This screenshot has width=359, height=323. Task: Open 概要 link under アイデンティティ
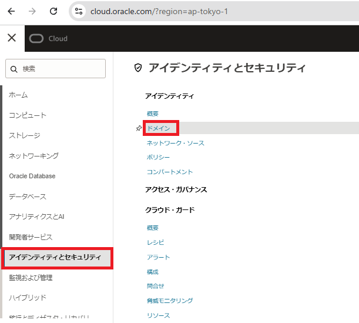click(x=153, y=114)
